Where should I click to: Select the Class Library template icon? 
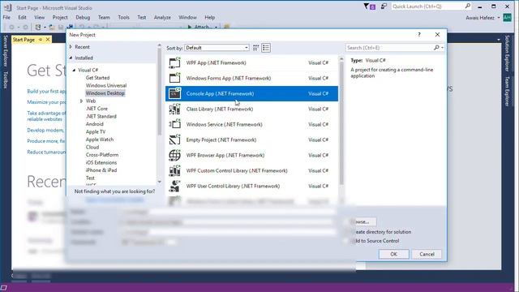point(174,109)
